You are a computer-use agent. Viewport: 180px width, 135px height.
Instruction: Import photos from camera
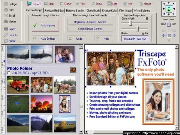click(10, 29)
